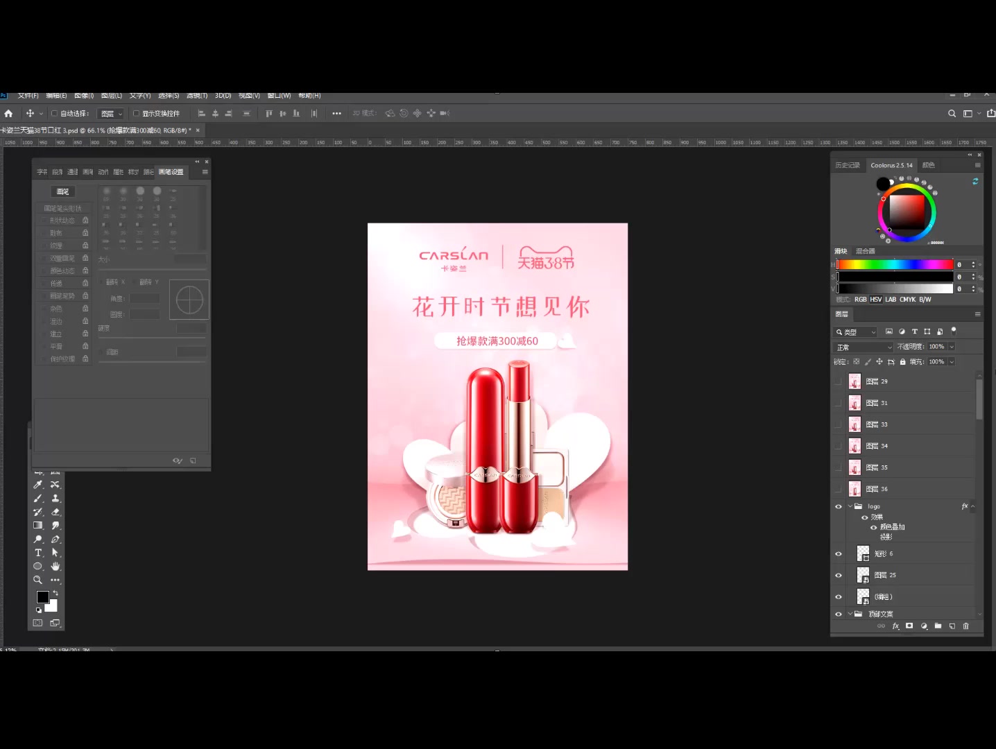Open the layer filter 类型 dropdown
Viewport: 996px width, 749px height.
click(856, 332)
